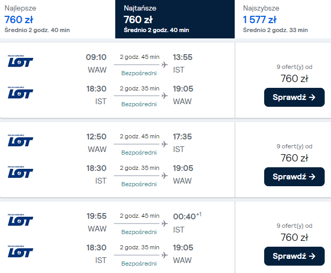Click the 17:35 arrival time
The height and width of the screenshot is (273, 331).
(183, 137)
